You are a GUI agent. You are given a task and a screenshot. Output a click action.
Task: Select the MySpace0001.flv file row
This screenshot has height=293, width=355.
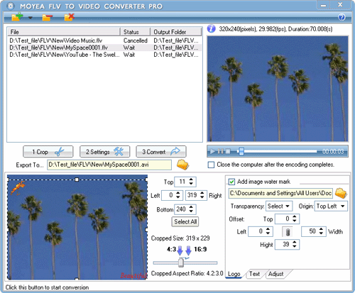[104, 48]
